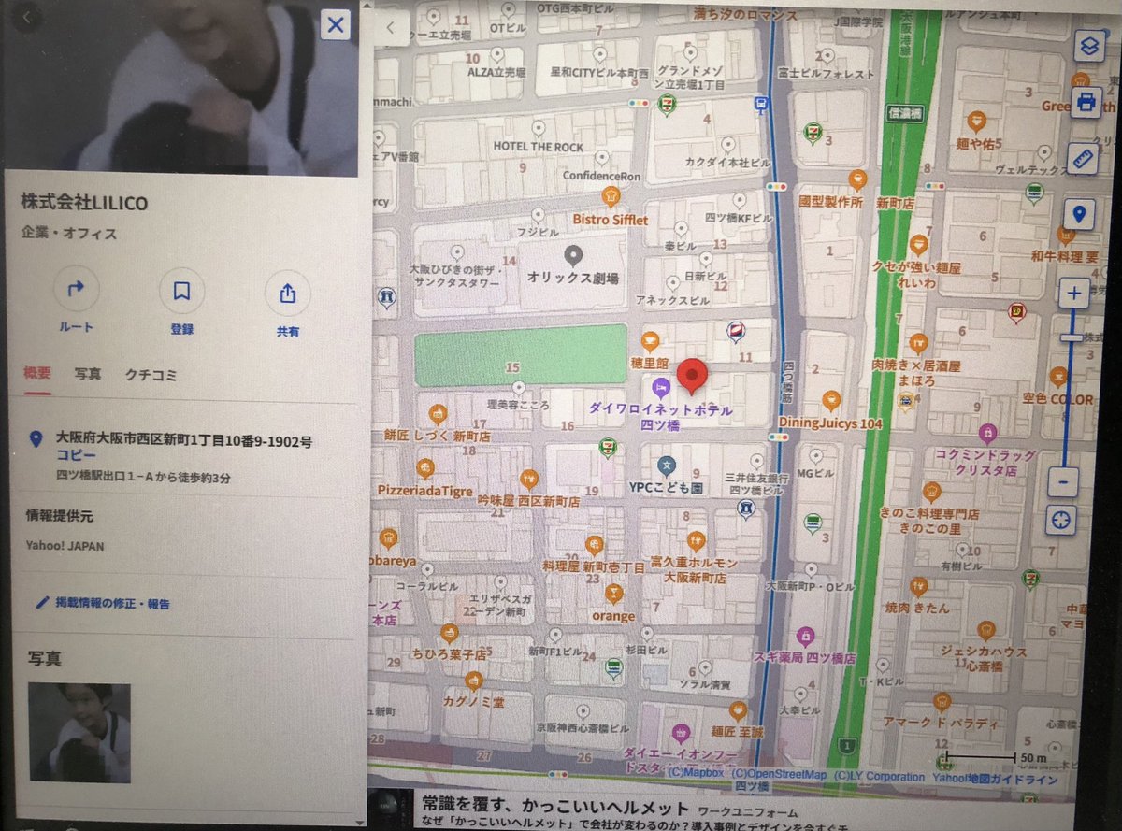Click the 麺匠 至誠 restaurant icon
The width and height of the screenshot is (1122, 831).
point(739,710)
